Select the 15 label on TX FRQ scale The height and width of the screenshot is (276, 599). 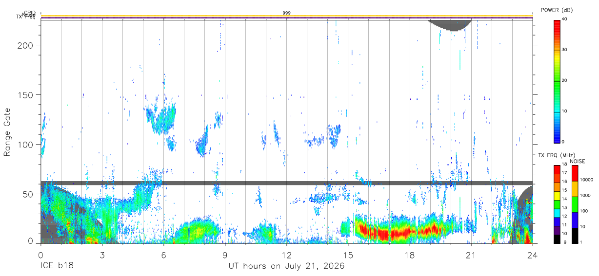[565, 190]
